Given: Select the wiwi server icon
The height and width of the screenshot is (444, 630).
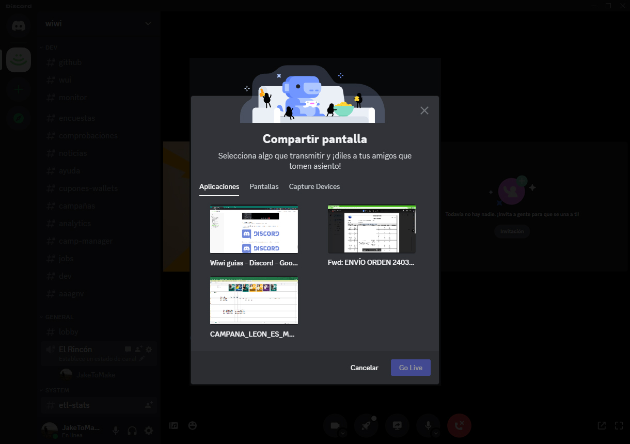Looking at the screenshot, I should click(x=19, y=60).
